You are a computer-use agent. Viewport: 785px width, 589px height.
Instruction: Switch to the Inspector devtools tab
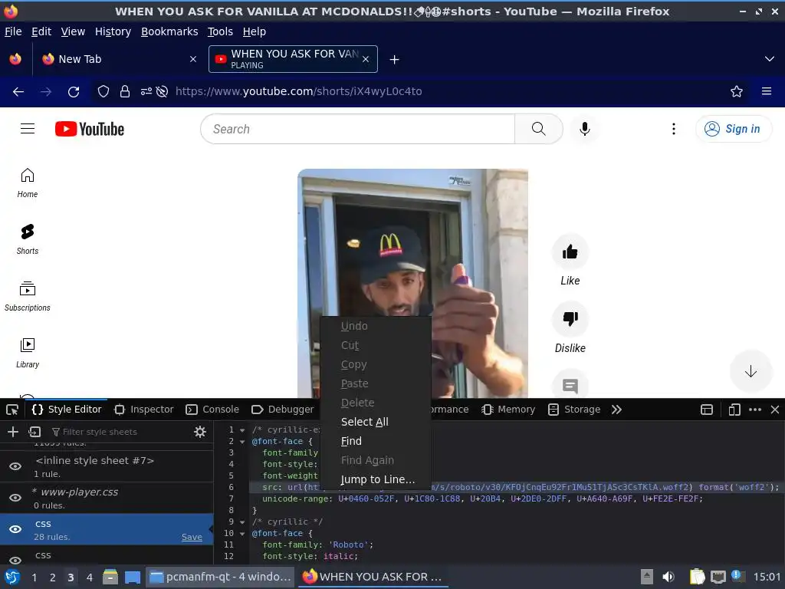[x=144, y=410]
